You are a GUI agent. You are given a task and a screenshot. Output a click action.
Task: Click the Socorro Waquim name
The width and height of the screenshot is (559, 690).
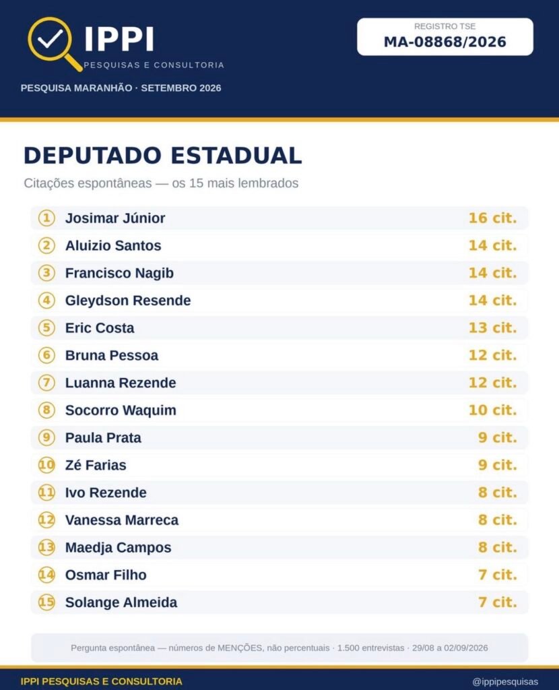(121, 410)
